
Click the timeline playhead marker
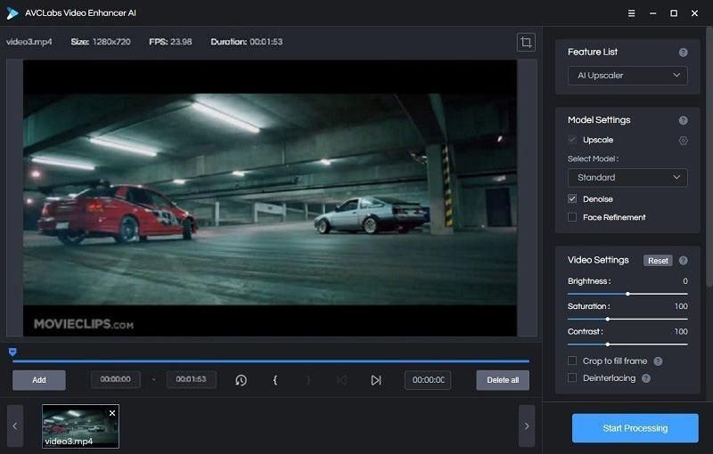click(x=12, y=352)
